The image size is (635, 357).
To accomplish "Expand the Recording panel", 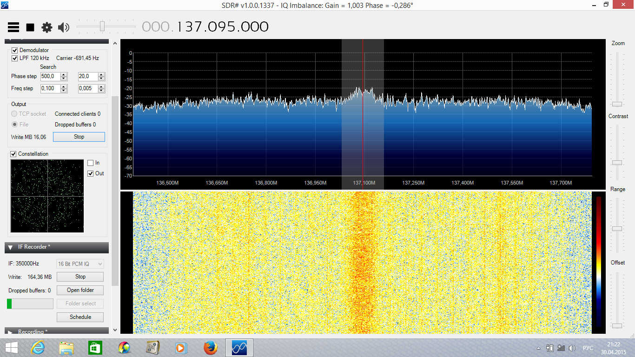I will pyautogui.click(x=10, y=332).
